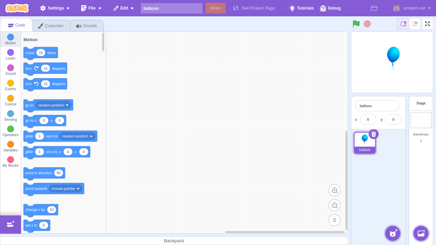Click the block palette vertical scrollbar
436x245 pixels.
point(103,42)
